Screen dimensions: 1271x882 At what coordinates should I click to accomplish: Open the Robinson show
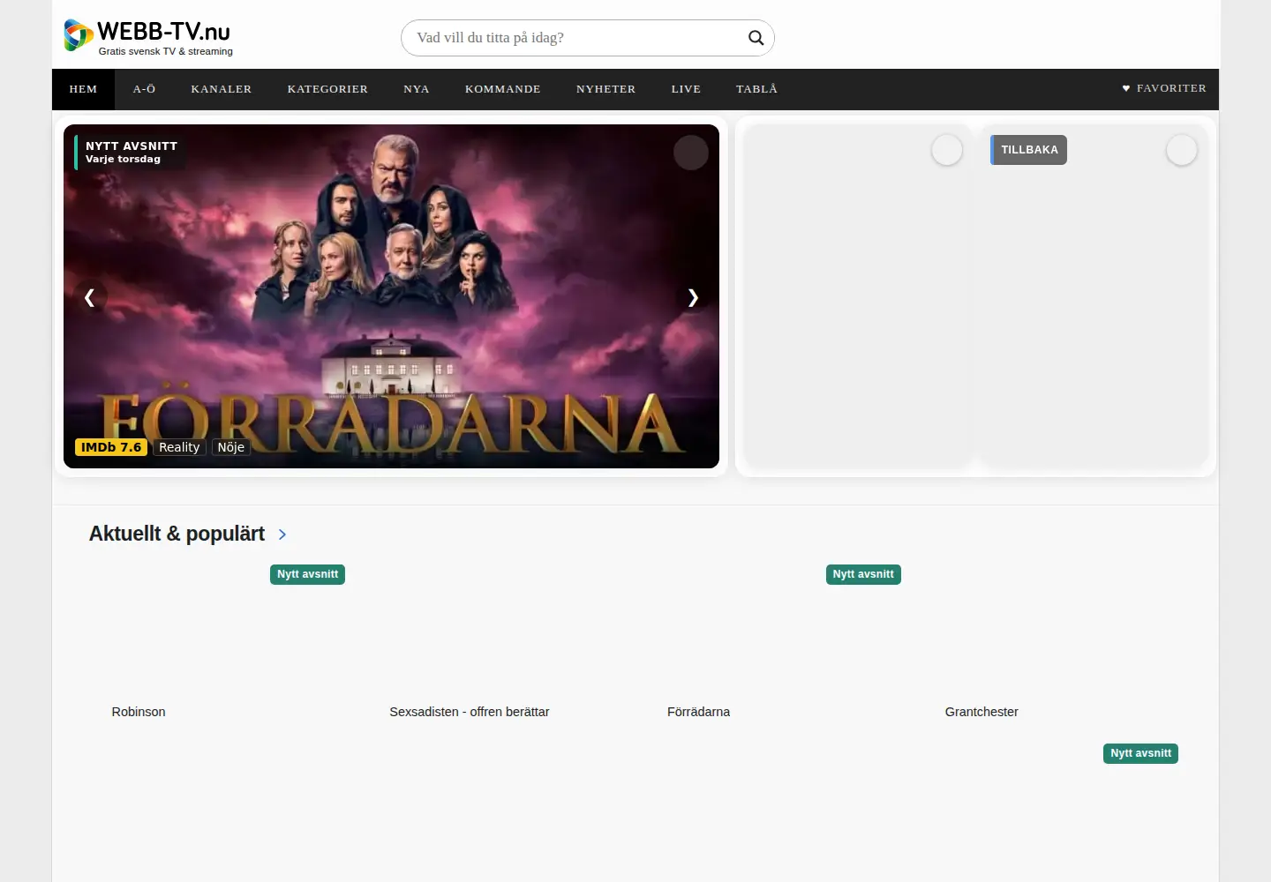[139, 712]
